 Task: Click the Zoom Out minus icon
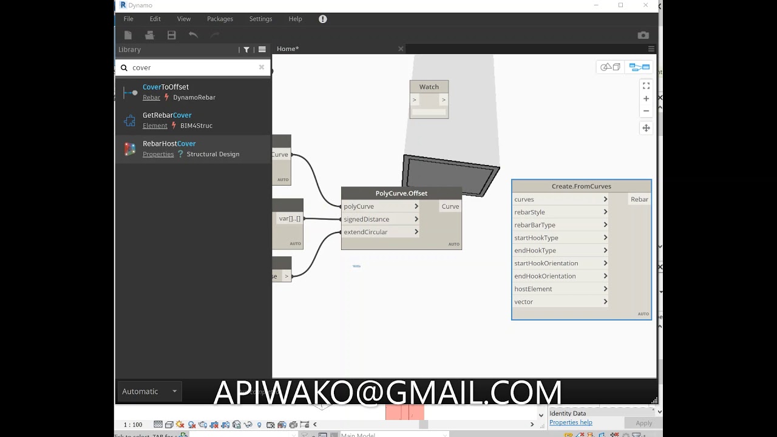point(646,111)
